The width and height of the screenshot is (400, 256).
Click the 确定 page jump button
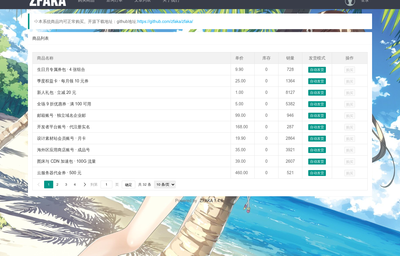(x=129, y=184)
